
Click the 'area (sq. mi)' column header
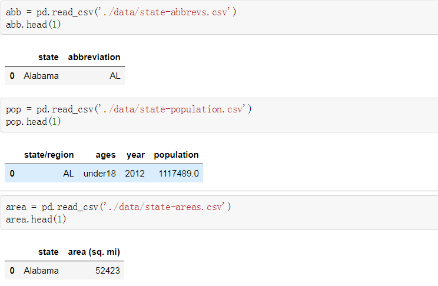tap(94, 252)
